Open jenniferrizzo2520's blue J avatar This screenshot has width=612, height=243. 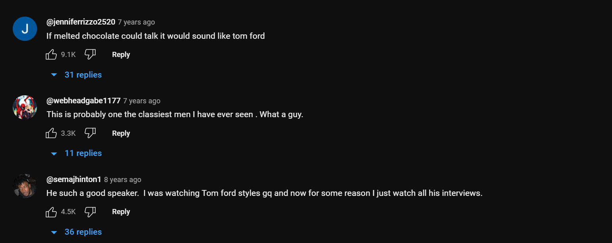25,29
